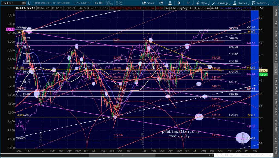Toggle the collapse studies header icon
Viewport: 279px width, 158px height.
261,8
